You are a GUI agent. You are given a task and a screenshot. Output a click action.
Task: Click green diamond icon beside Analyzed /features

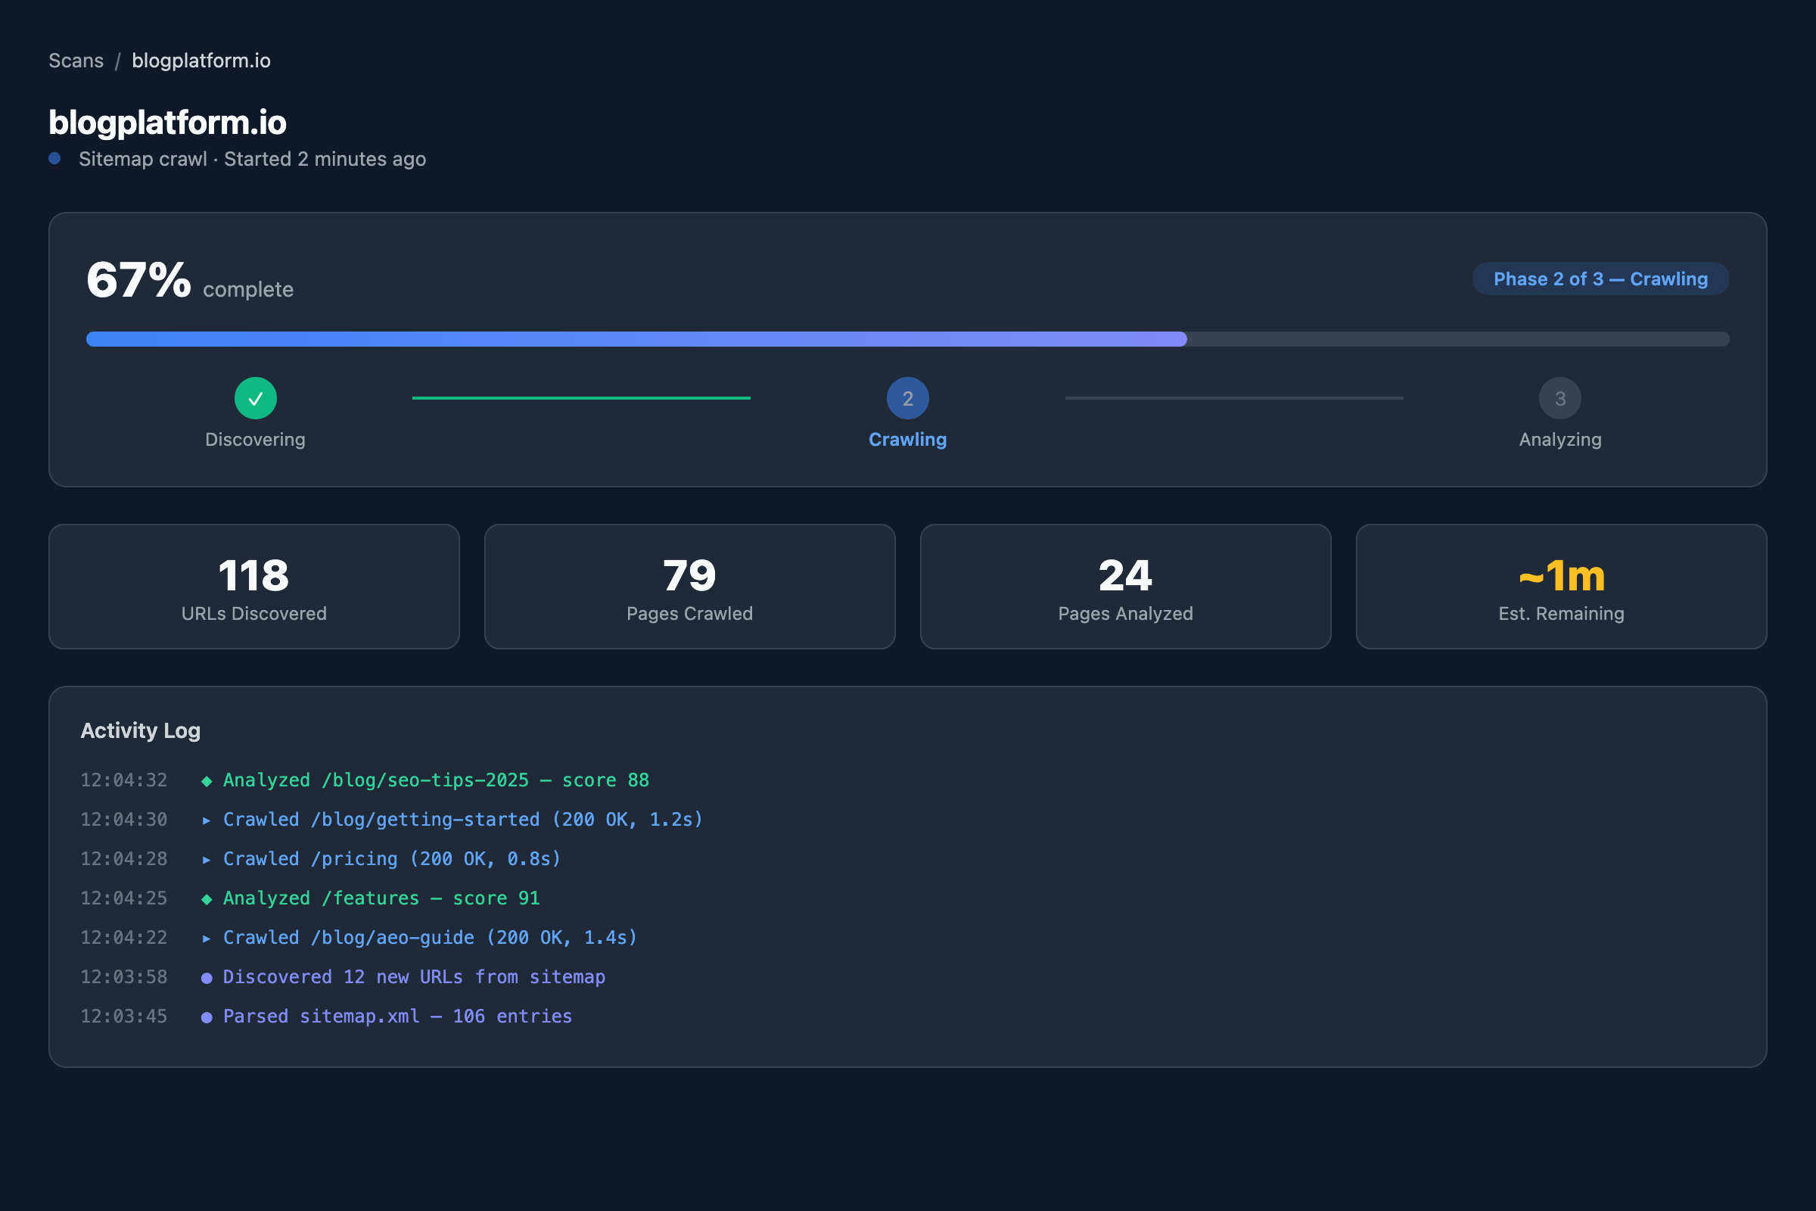(206, 899)
